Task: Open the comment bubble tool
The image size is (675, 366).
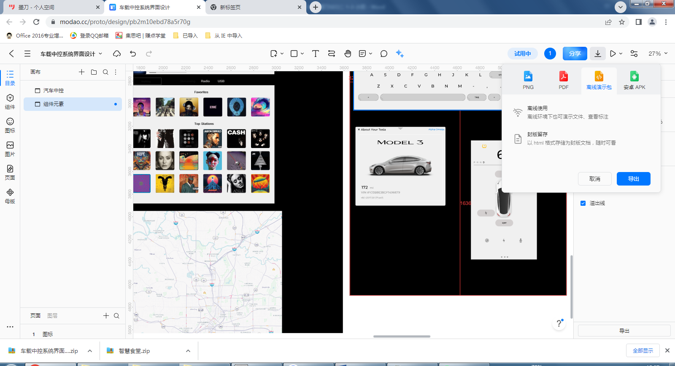Action: tap(383, 54)
